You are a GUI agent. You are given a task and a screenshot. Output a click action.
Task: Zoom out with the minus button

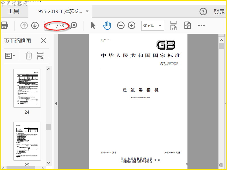pos(121,25)
